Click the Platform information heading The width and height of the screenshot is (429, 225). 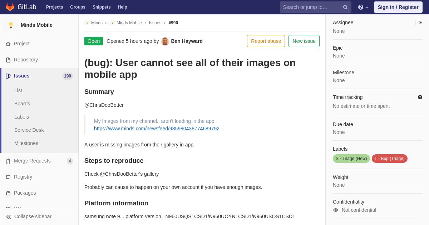pos(116,203)
